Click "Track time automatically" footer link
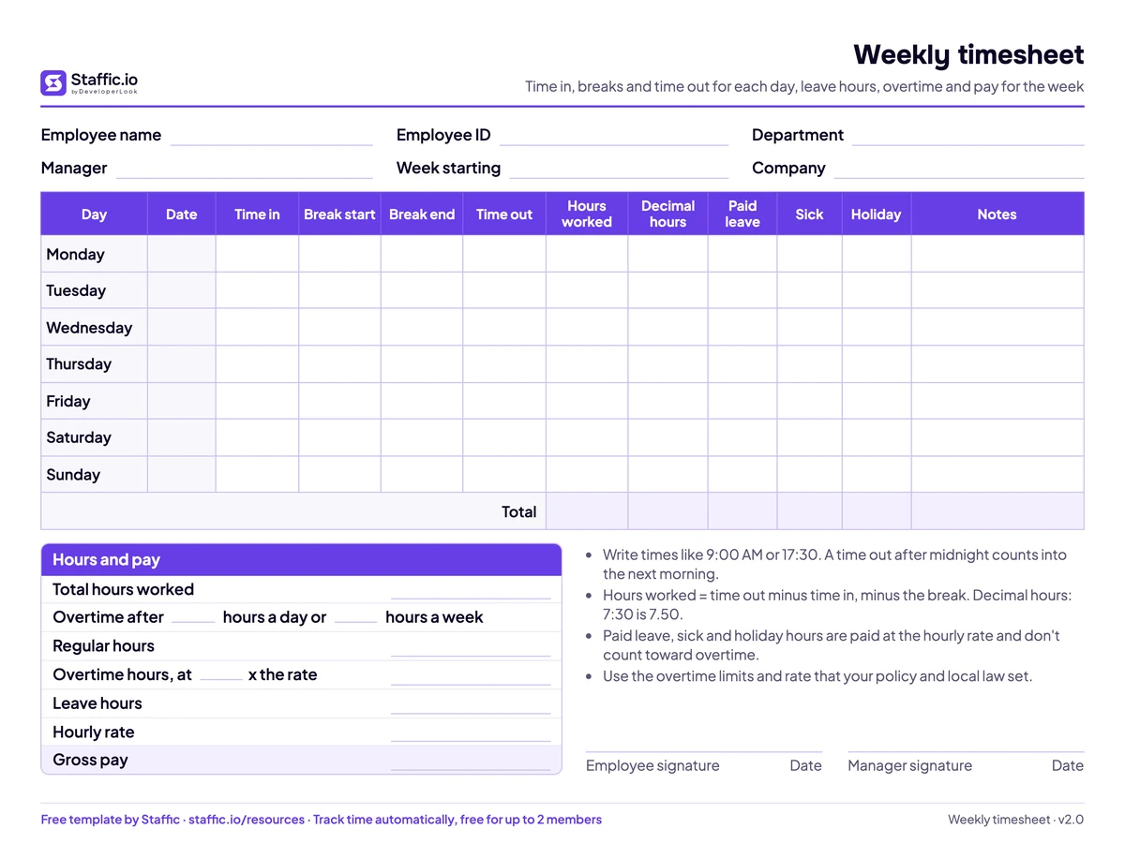1125x843 pixels. (x=383, y=820)
